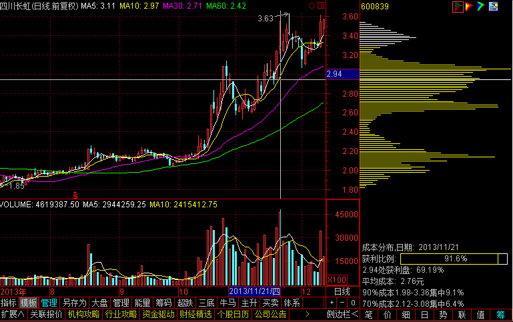Viewport: 513px width, 322px height.
Task: Expand the 扩展 panel with up arrow
Action: [13, 314]
